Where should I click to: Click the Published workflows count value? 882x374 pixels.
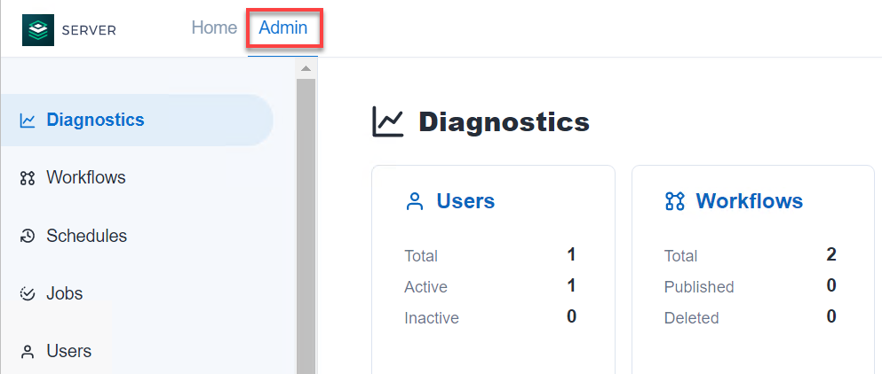click(830, 285)
